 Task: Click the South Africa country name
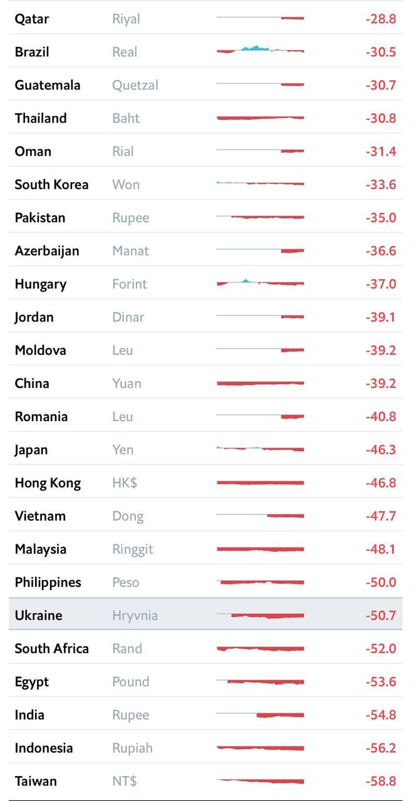(52, 648)
